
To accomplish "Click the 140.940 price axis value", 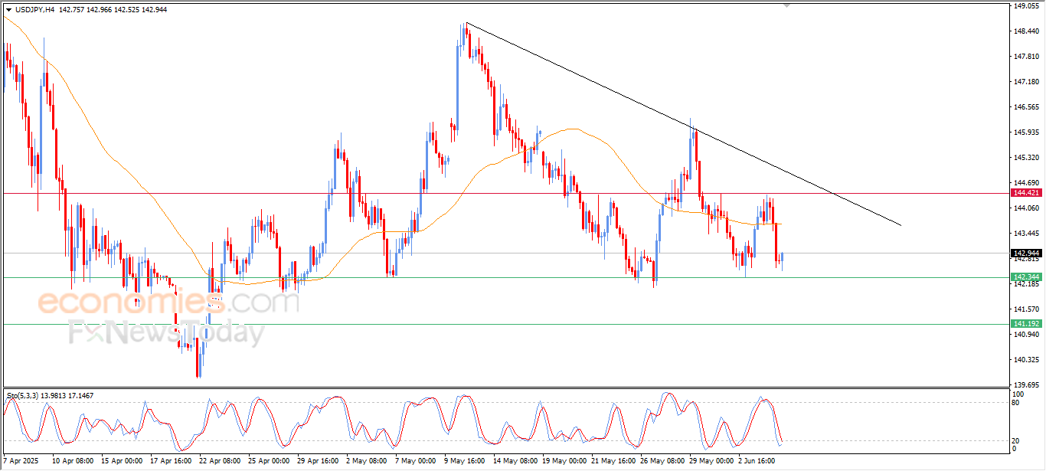I will click(x=1025, y=335).
